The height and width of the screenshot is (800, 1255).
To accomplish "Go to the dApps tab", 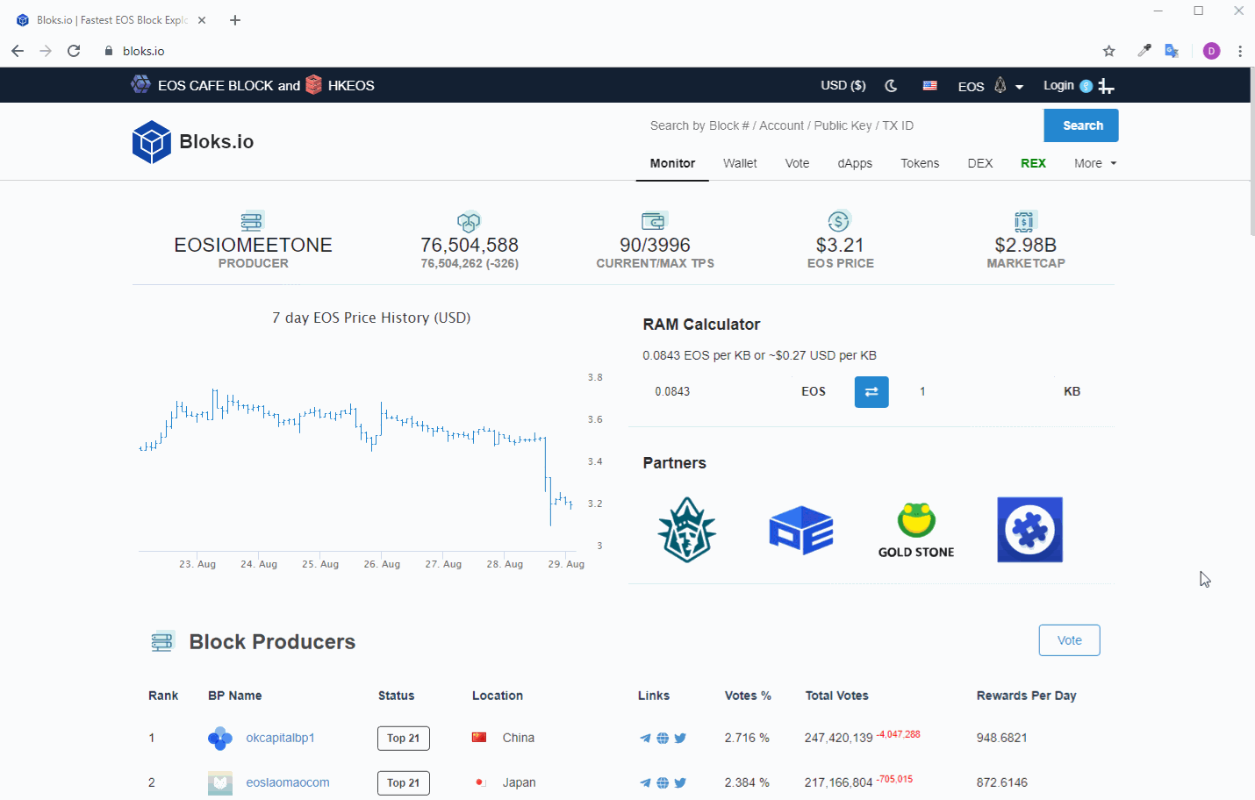I will click(x=855, y=163).
